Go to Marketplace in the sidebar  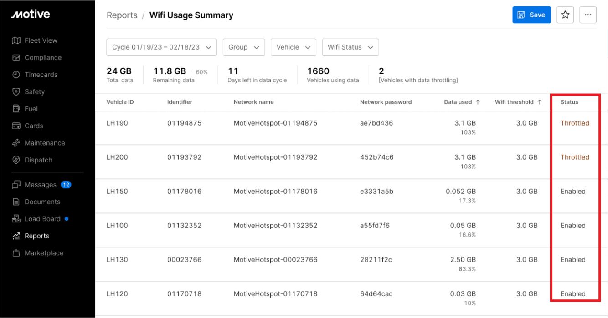coord(44,253)
